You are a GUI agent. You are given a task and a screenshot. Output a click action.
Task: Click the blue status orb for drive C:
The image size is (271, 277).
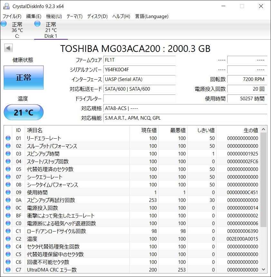click(x=4, y=24)
